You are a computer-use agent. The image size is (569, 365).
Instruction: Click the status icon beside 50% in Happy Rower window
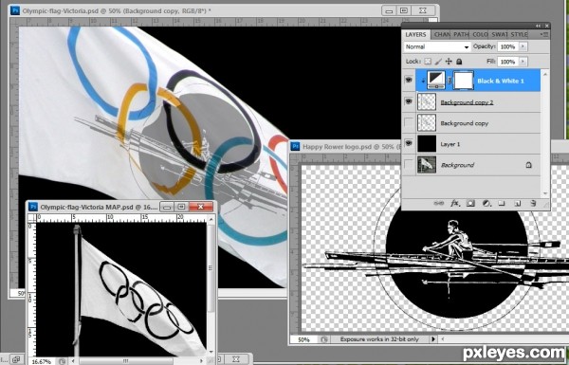coord(323,339)
